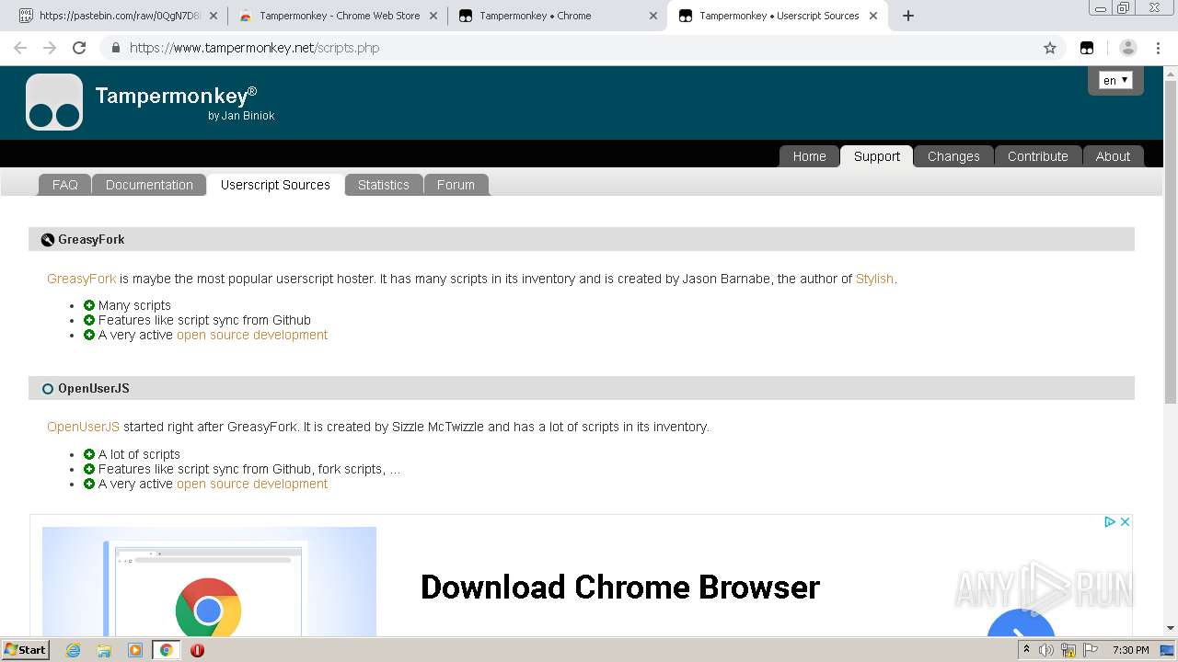1178x662 pixels.
Task: Open the Chrome profile avatar icon
Action: (x=1128, y=48)
